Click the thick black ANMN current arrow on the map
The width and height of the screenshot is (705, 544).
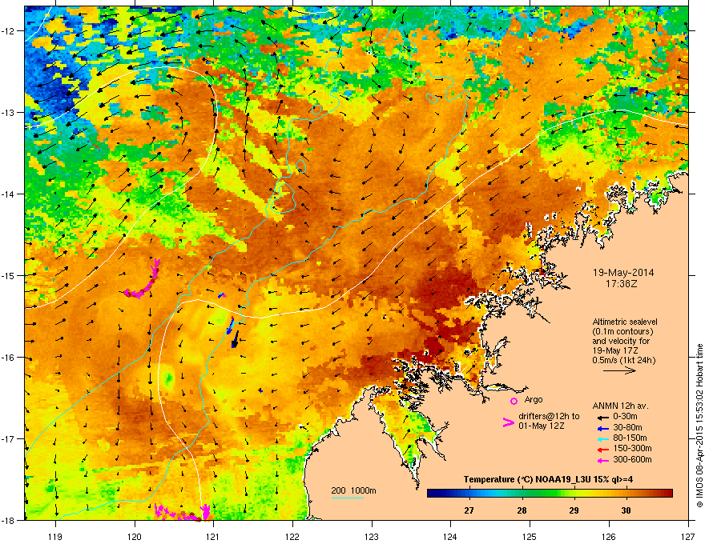(x=235, y=339)
